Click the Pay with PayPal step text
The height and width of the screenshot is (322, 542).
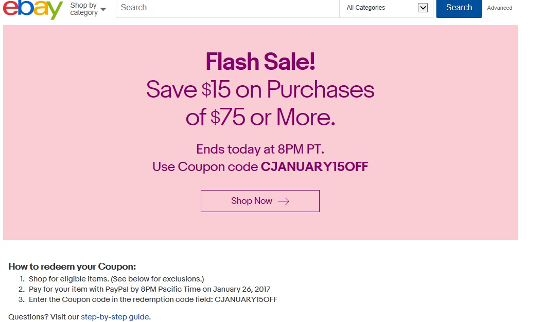(x=149, y=289)
